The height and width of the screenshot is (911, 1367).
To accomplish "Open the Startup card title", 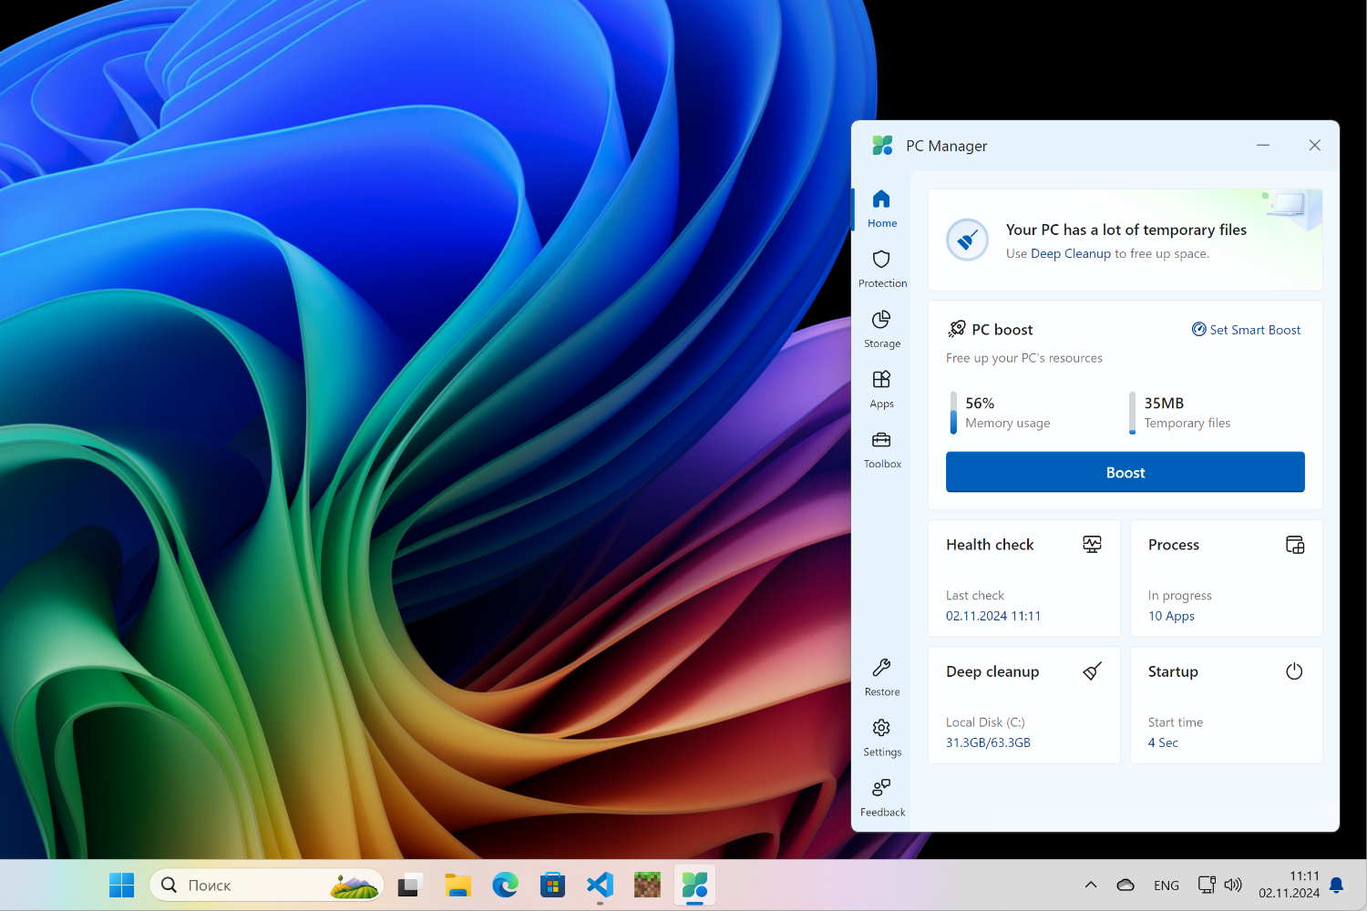I will (1173, 671).
